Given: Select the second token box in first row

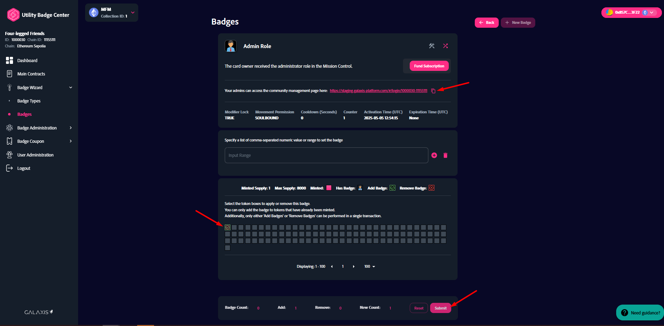Looking at the screenshot, I should coord(234,227).
